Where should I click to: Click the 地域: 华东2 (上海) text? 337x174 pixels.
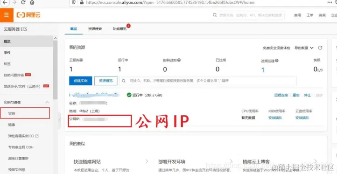coord(84,111)
